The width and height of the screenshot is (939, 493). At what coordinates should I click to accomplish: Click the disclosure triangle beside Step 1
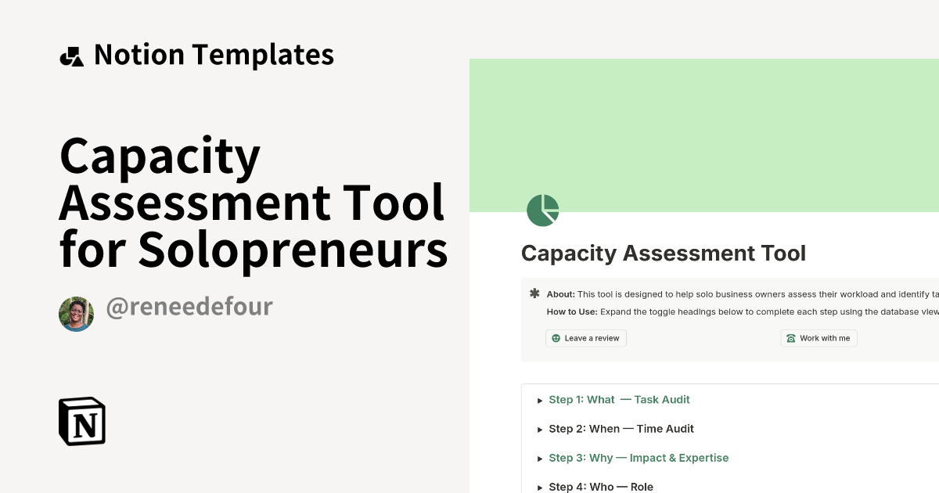click(540, 400)
